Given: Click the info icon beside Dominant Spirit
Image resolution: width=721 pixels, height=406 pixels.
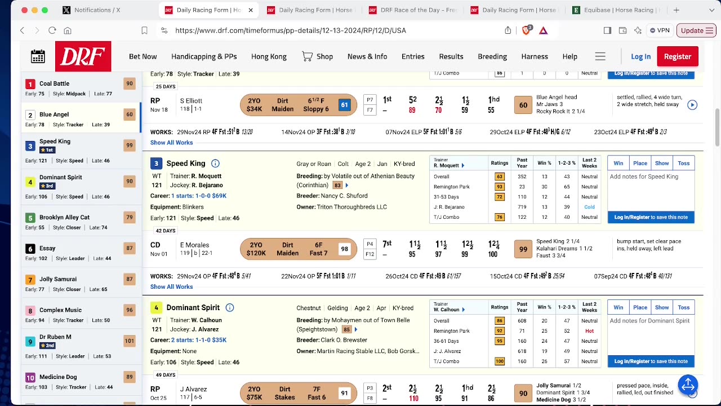Looking at the screenshot, I should tap(230, 308).
